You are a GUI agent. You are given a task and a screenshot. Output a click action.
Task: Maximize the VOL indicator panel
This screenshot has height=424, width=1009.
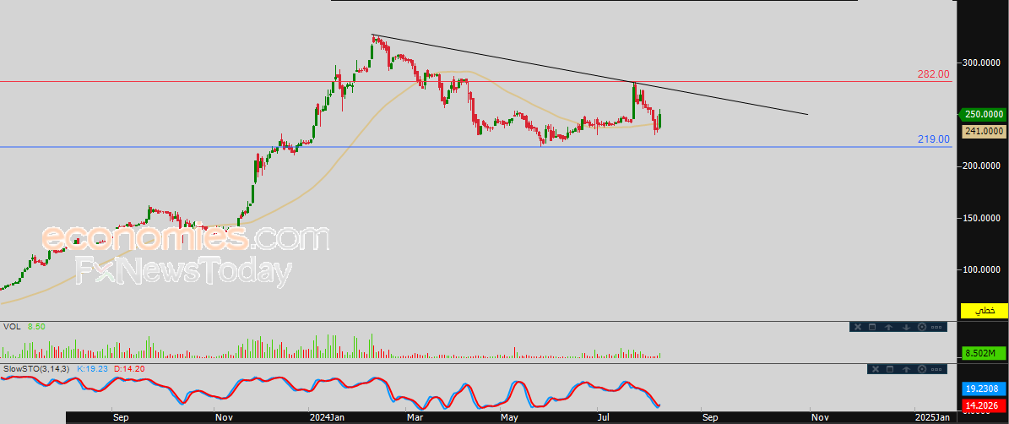pos(873,327)
